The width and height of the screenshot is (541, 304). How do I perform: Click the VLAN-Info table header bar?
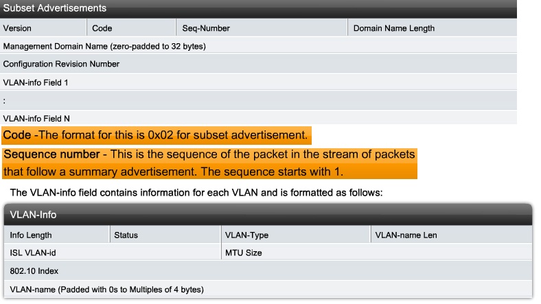pyautogui.click(x=268, y=214)
